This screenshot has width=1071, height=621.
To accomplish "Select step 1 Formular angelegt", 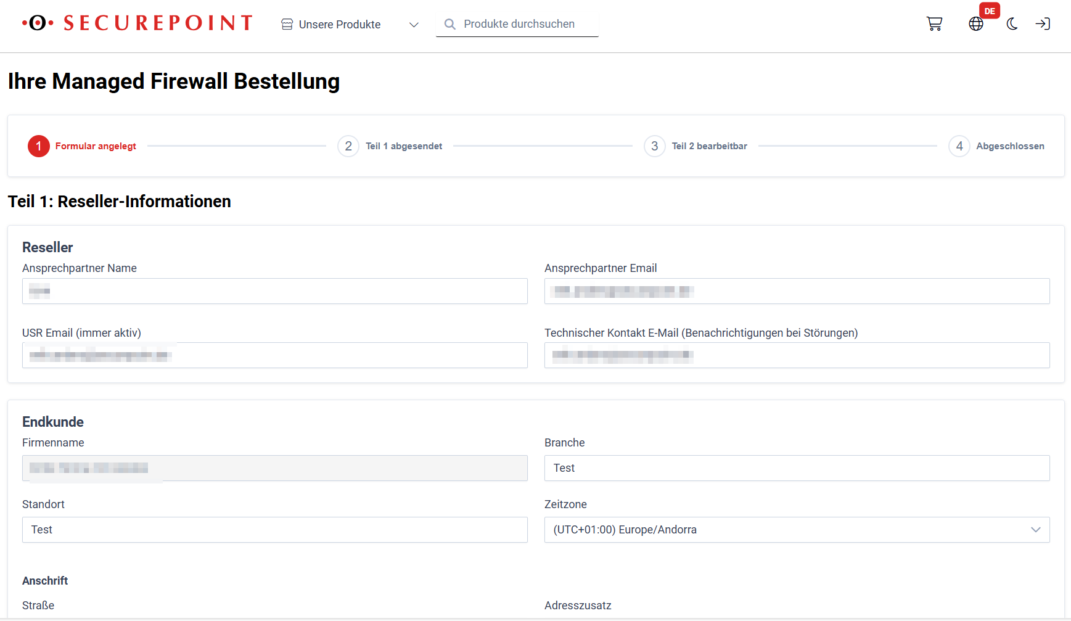I will pos(38,146).
